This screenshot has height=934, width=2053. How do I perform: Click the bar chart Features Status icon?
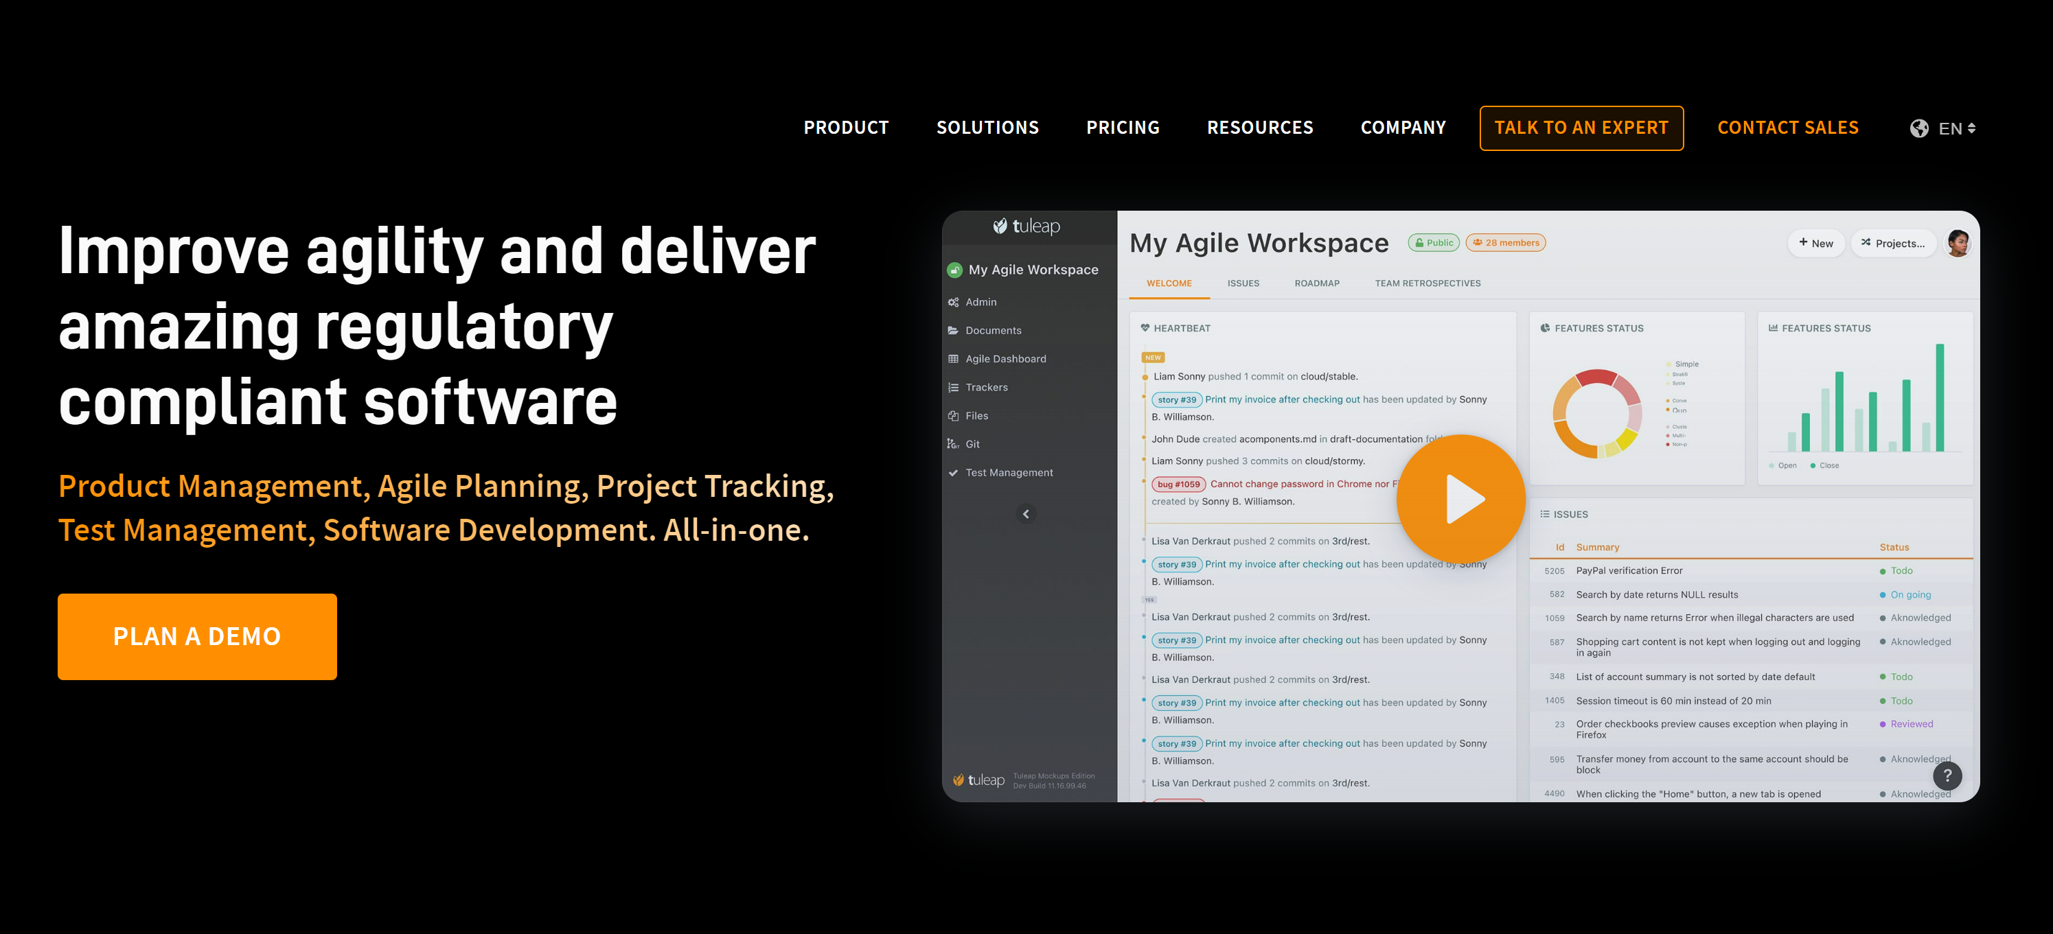click(1774, 328)
